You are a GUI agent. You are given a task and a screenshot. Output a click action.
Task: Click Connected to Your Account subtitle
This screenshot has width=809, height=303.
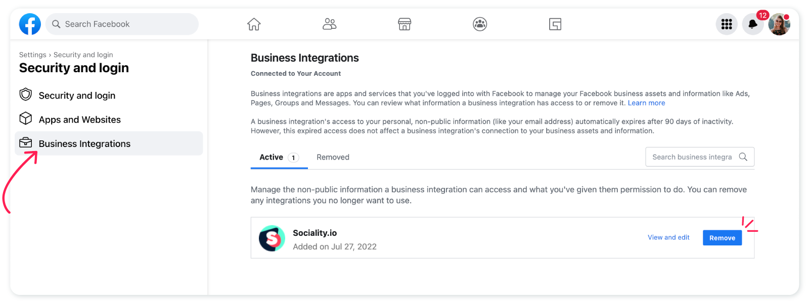point(296,74)
